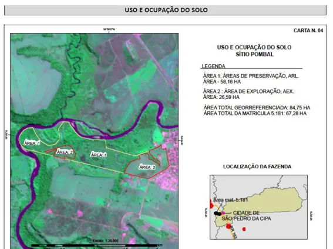Click the CARTA N. 04 text
This screenshot has width=333, height=249.
click(x=308, y=31)
